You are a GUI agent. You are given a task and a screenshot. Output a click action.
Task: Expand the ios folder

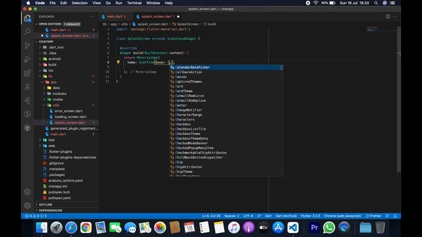pyautogui.click(x=51, y=70)
